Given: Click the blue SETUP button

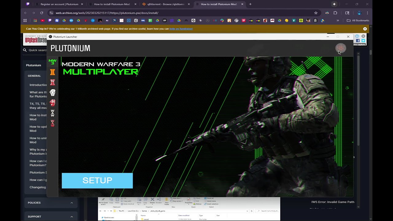Looking at the screenshot, I should click(97, 180).
